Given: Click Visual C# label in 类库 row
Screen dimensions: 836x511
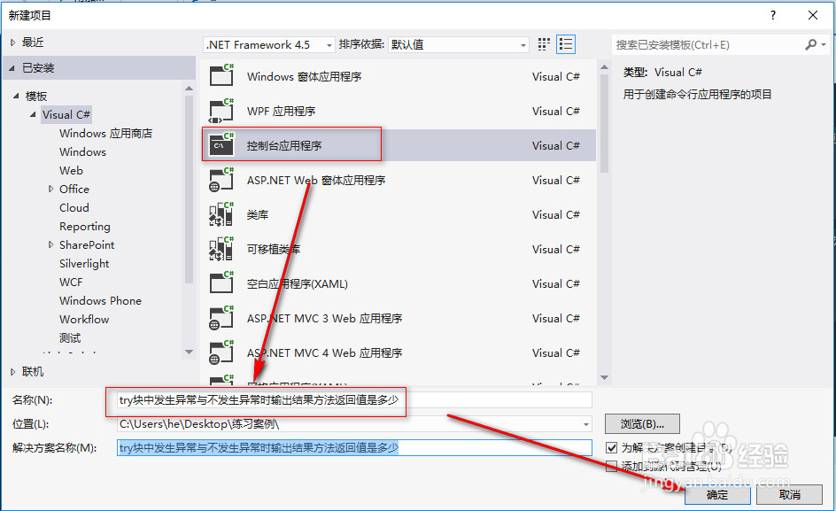Looking at the screenshot, I should click(555, 214).
